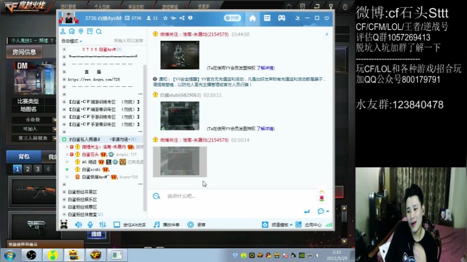Viewport: 467px width, 262px height.
Task: Select backpack page 2 in game window
Action: click(x=27, y=169)
